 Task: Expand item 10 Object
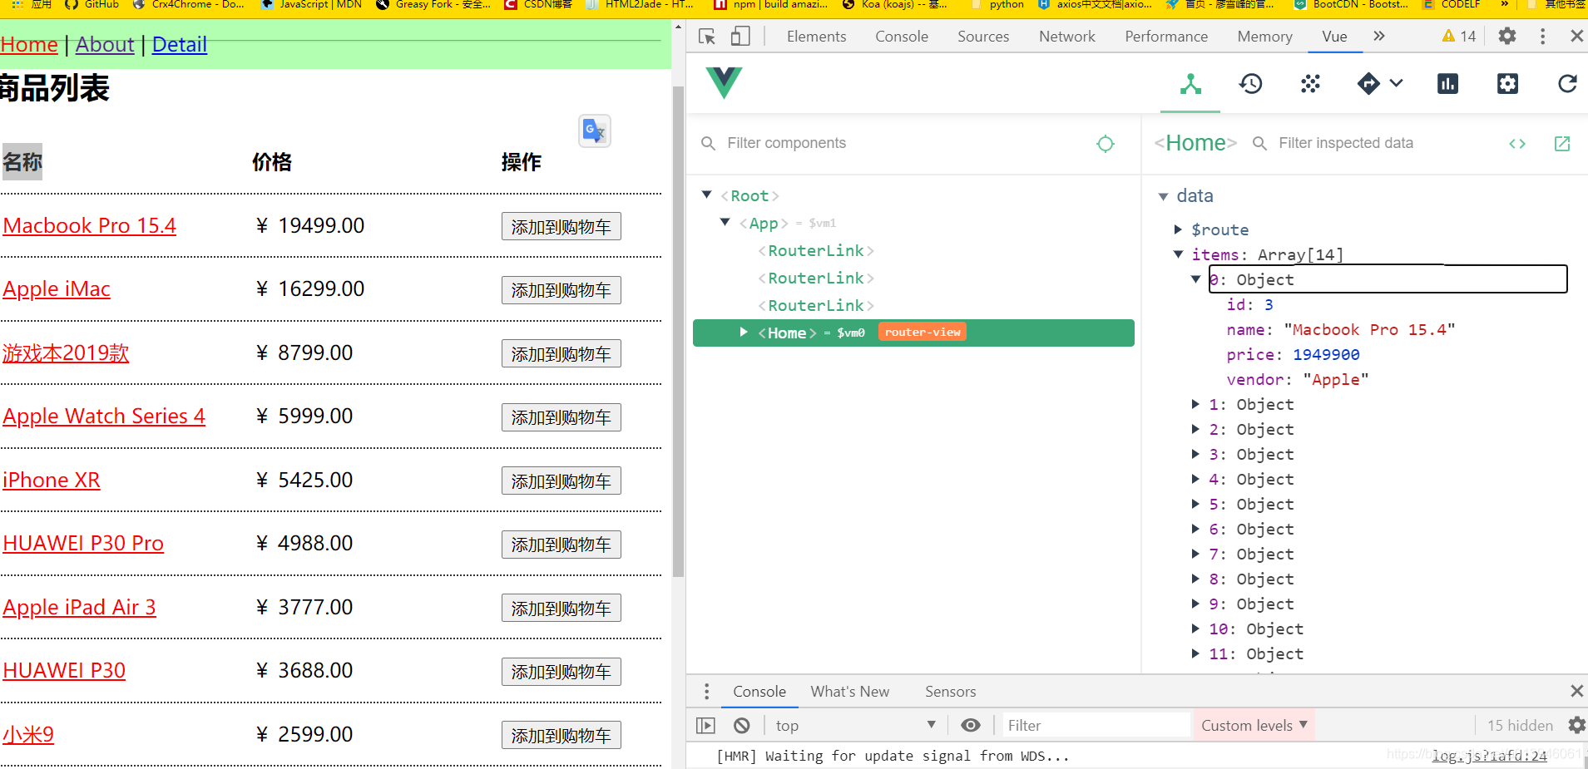click(1195, 629)
